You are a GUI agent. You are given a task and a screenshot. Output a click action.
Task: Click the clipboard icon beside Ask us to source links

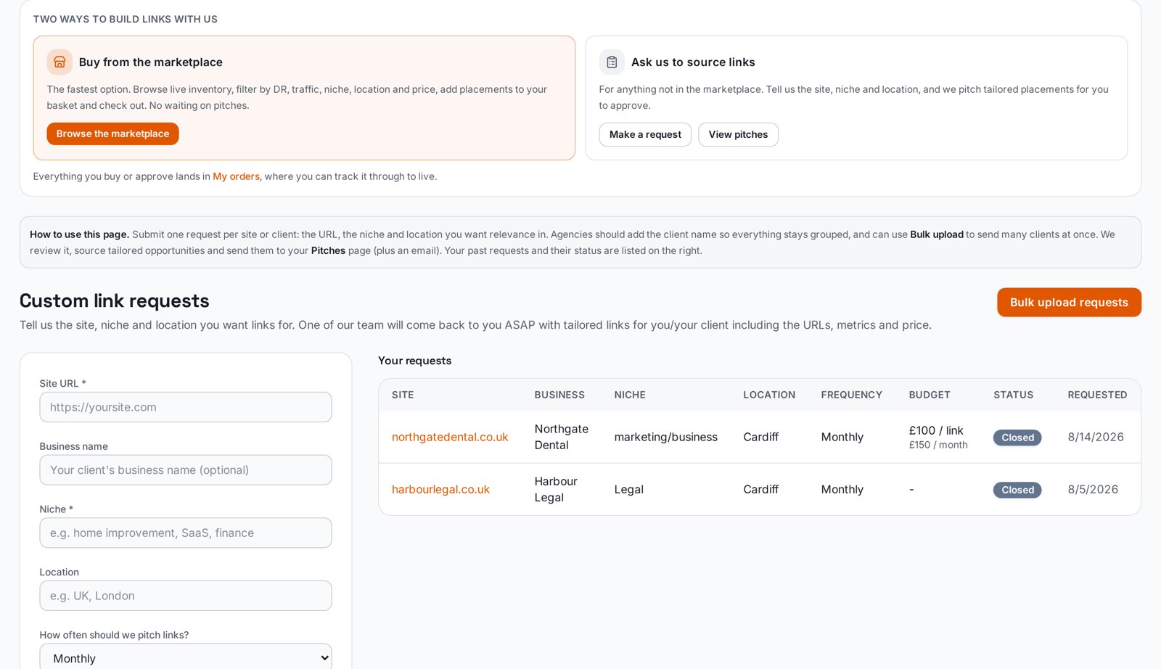[612, 62]
